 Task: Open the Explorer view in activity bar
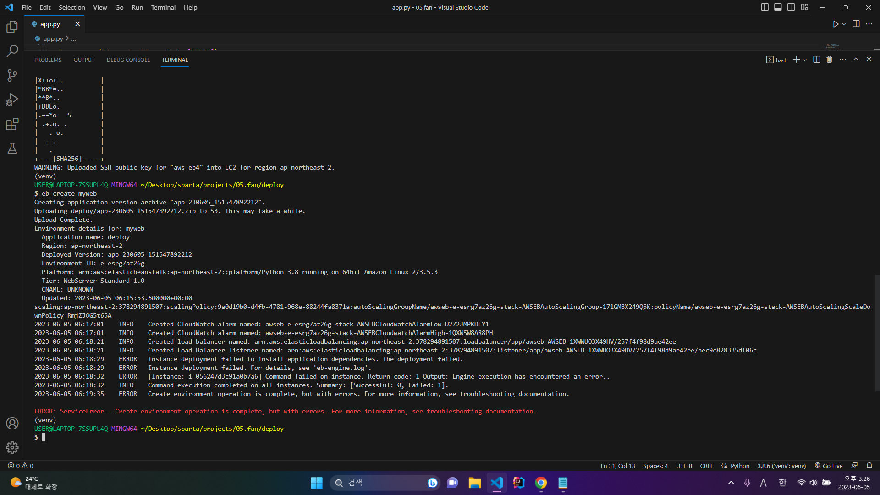point(12,27)
